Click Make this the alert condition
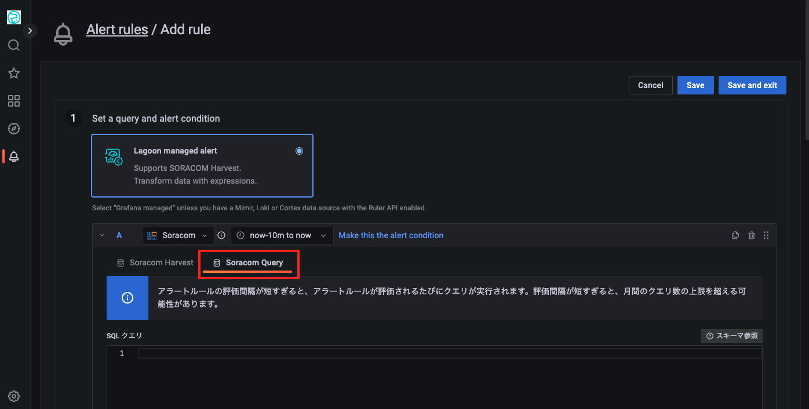The height and width of the screenshot is (409, 809). pyautogui.click(x=391, y=235)
